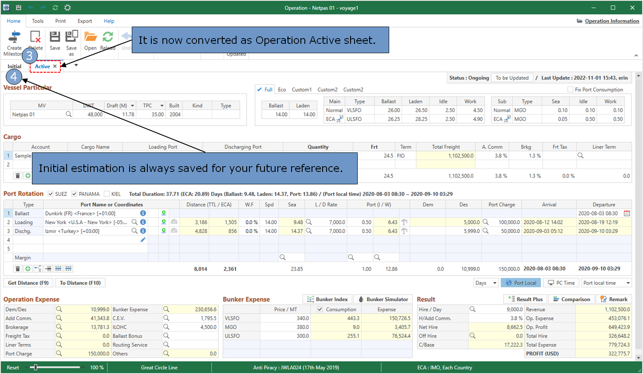Delete port row with trash icon under Port Rotation
Viewport: 643px width, 374px height.
coord(18,269)
